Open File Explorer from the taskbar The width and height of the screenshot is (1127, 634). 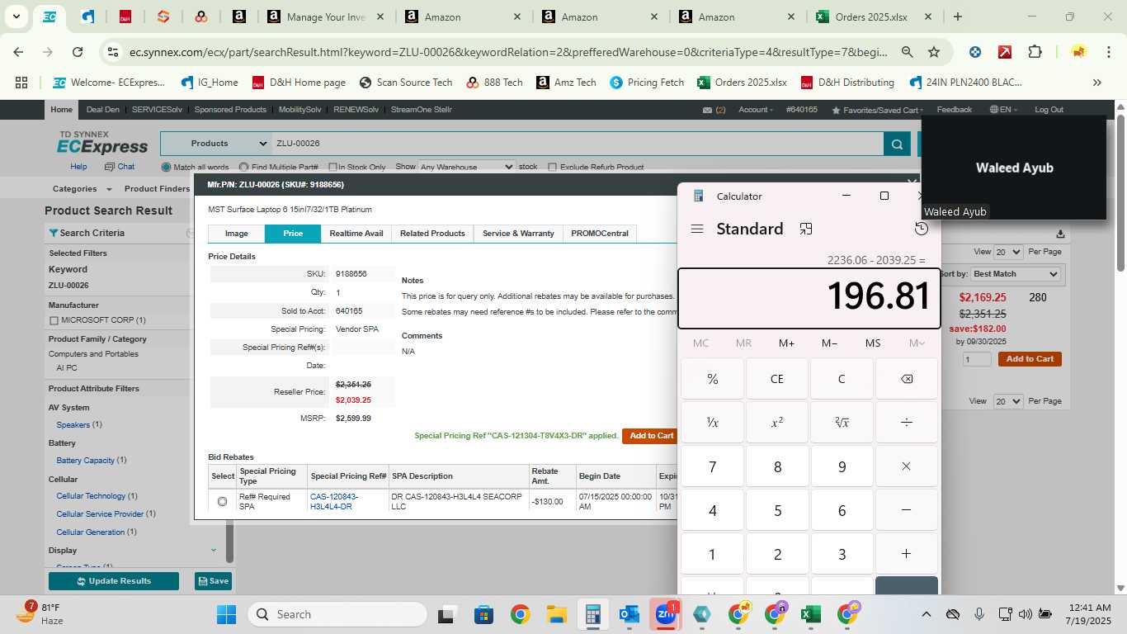coord(556,614)
